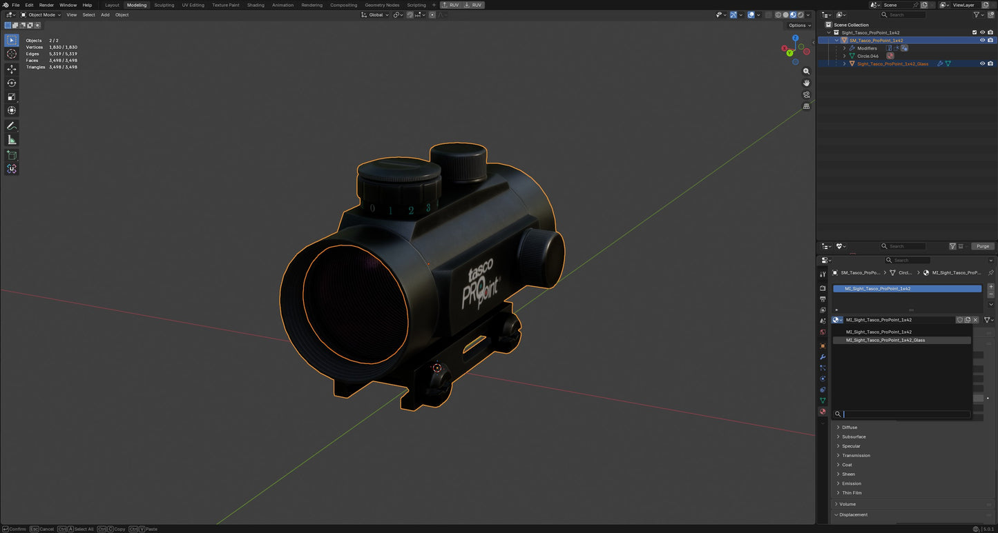Switch to the Shading workspace tab
The image size is (998, 533).
[x=256, y=5]
